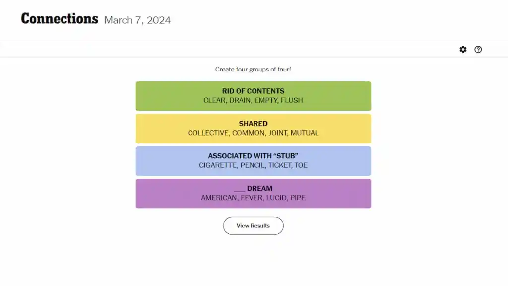The width and height of the screenshot is (508, 286).
Task: Open the settings gear icon
Action: pyautogui.click(x=463, y=49)
